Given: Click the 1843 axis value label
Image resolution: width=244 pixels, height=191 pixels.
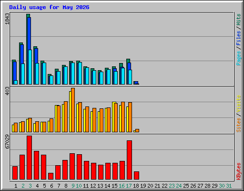Looking at the screenshot, I should tap(7, 19).
